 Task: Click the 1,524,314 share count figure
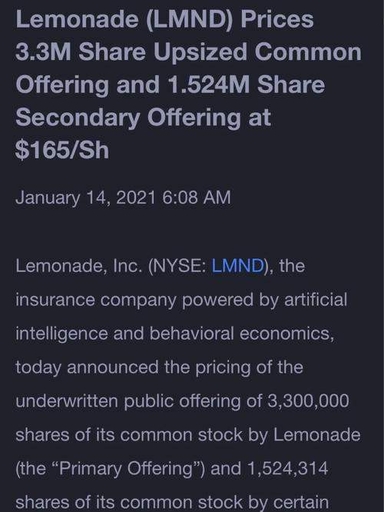288,469
